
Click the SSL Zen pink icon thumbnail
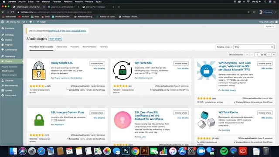[122, 120]
